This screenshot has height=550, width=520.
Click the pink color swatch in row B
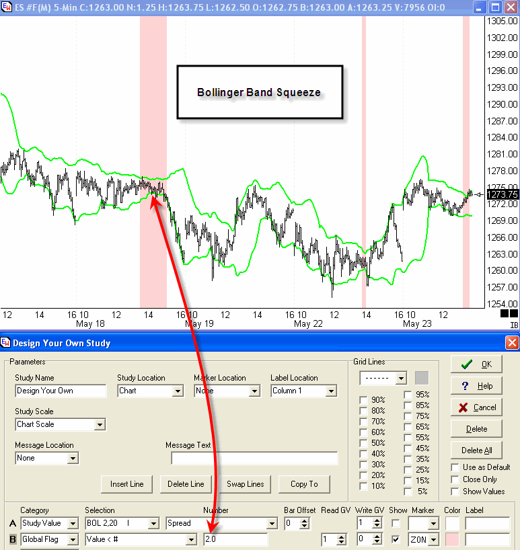coord(452,539)
